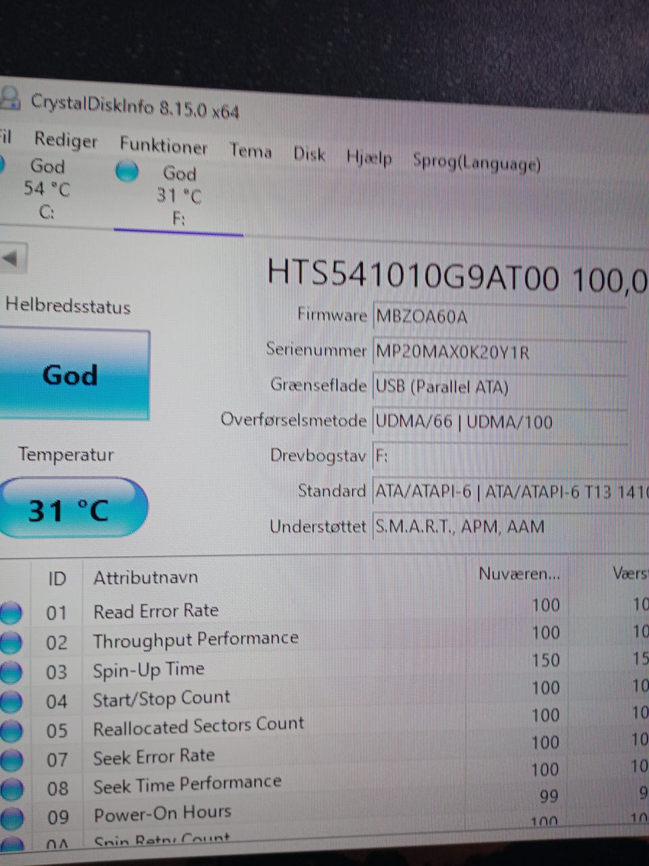The width and height of the screenshot is (649, 866).
Task: Click the ID column header
Action: click(x=57, y=578)
